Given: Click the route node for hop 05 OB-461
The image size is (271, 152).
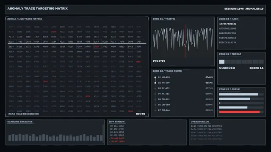Looking at the screenshot, I should (155, 100).
